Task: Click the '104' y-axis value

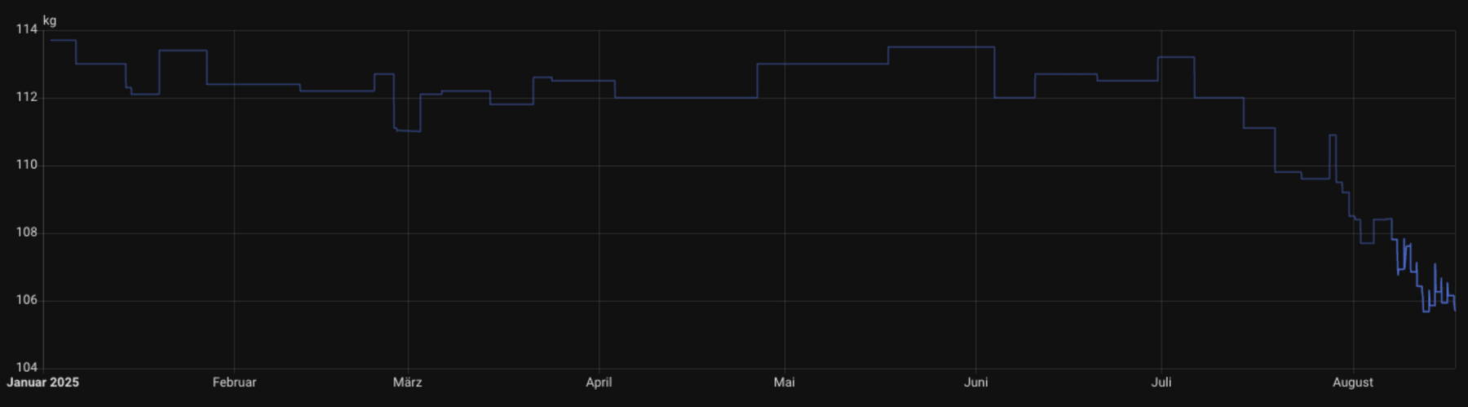Action: pos(27,368)
